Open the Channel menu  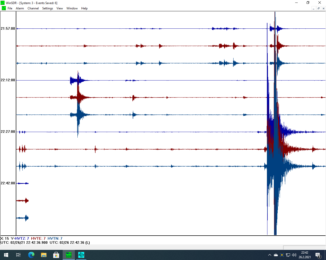[33, 8]
